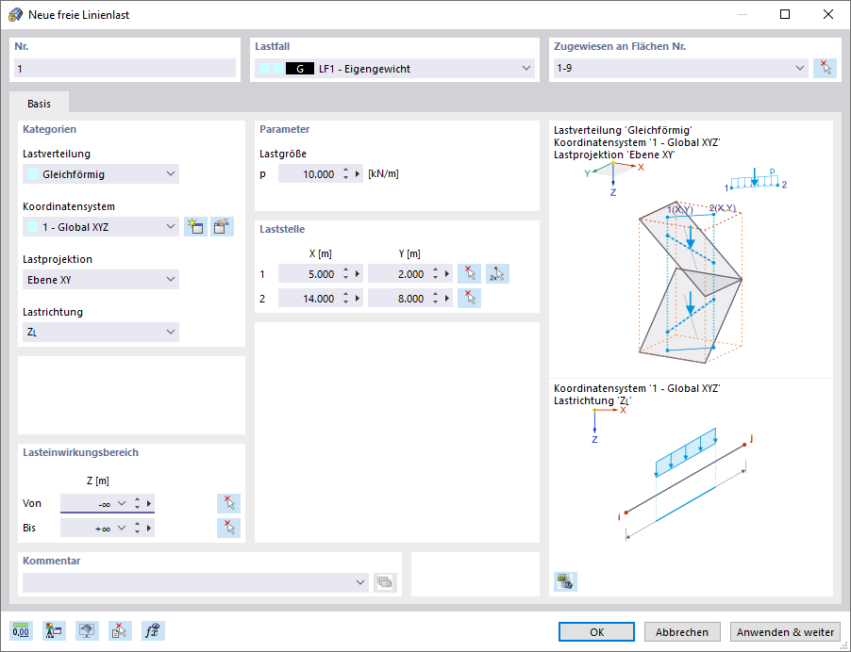Click the Y value 2.000 field
The width and height of the screenshot is (851, 652).
click(398, 273)
